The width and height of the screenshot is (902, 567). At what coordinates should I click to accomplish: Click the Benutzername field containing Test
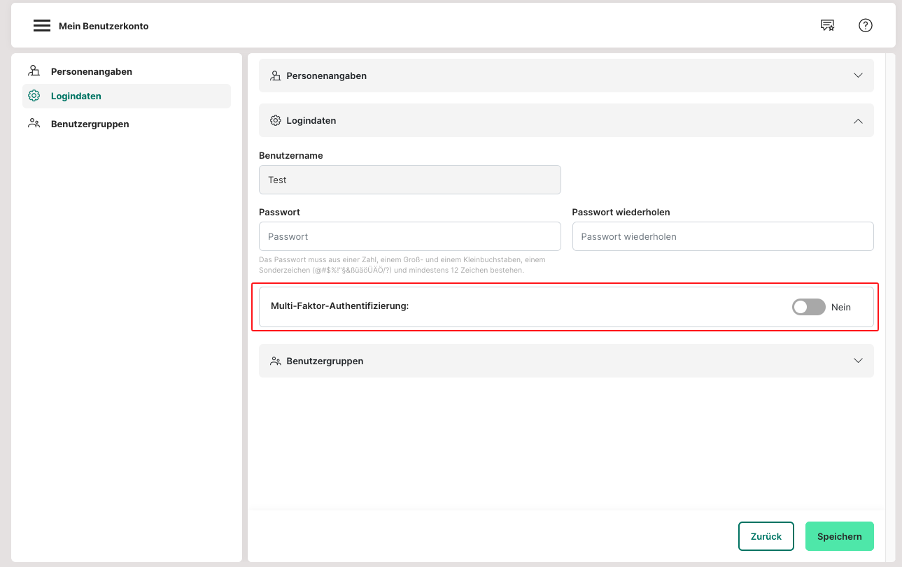coord(409,180)
